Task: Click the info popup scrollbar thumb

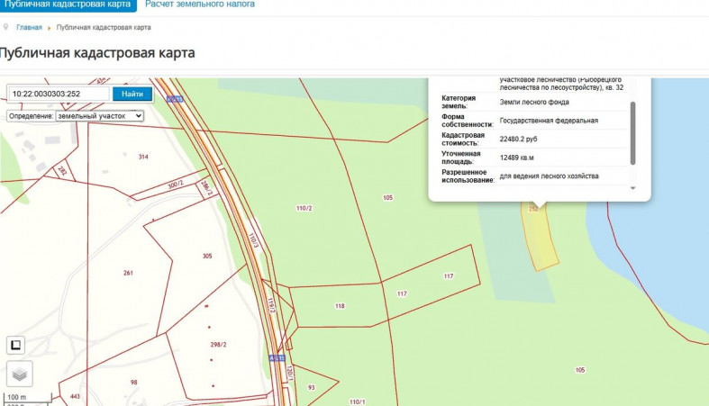Action: point(632,131)
